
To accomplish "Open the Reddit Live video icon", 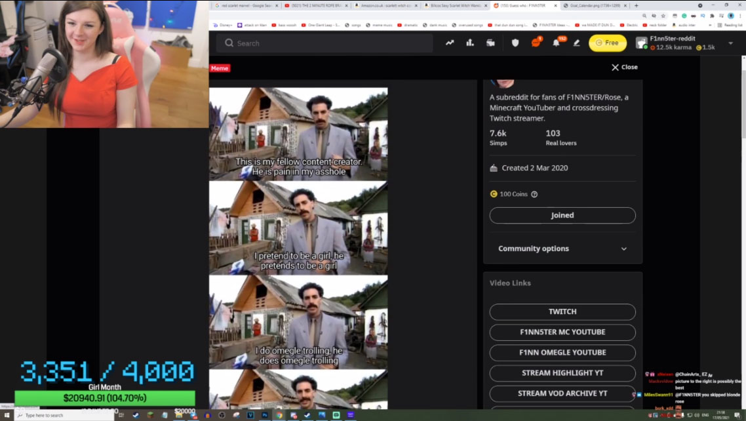I will point(490,43).
